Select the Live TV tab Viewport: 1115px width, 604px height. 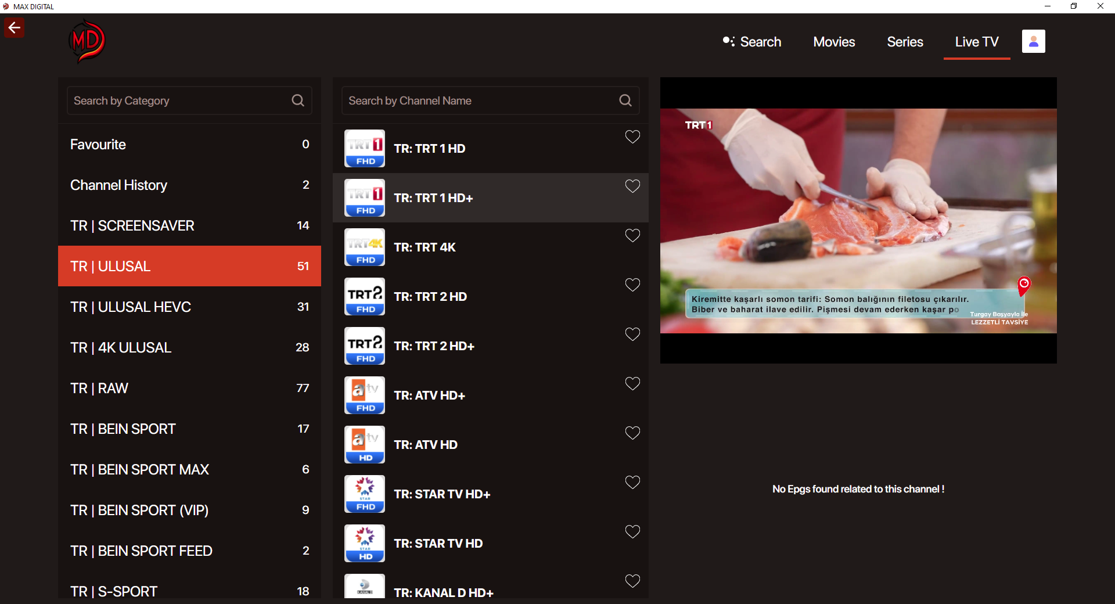coord(977,42)
